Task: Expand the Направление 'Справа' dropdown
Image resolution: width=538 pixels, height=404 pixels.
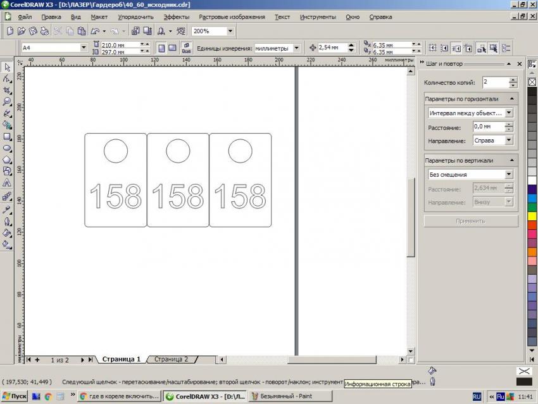Action: (x=509, y=141)
